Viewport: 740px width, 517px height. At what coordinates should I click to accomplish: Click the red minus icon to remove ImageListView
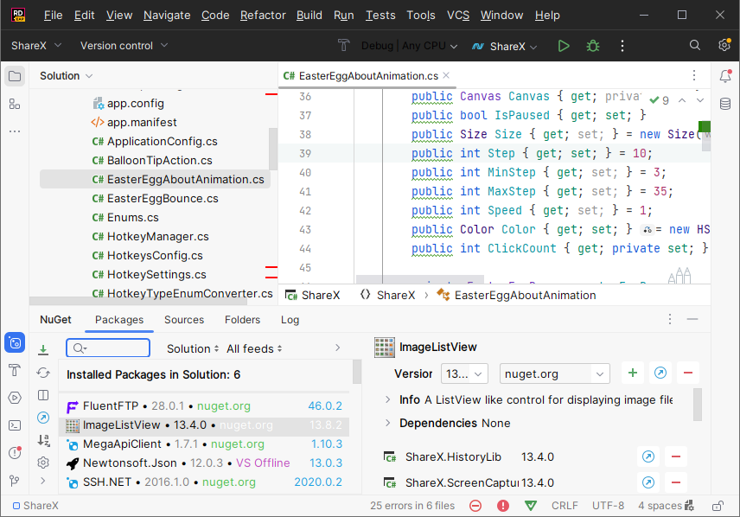(x=688, y=373)
